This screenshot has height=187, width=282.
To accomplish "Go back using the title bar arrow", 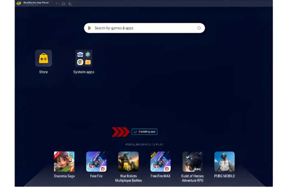I will 57,4.
